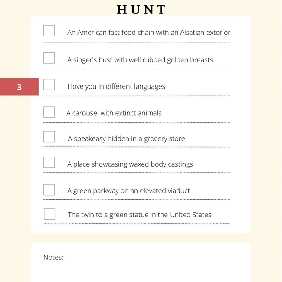Check the twin green statue box
282x282 pixels.
(49, 214)
